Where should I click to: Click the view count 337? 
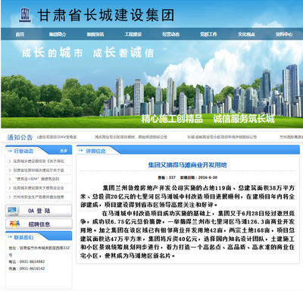(x=172, y=177)
